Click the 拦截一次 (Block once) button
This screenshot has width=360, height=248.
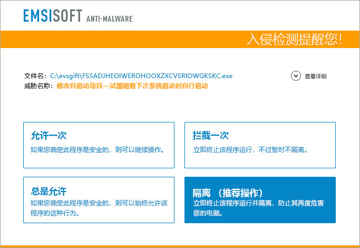click(260, 145)
